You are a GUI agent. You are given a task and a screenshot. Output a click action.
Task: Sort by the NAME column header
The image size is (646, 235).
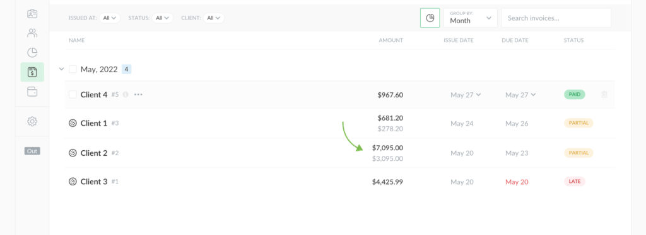pyautogui.click(x=76, y=40)
